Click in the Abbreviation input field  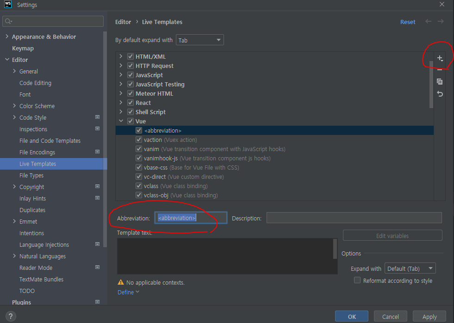pos(191,218)
